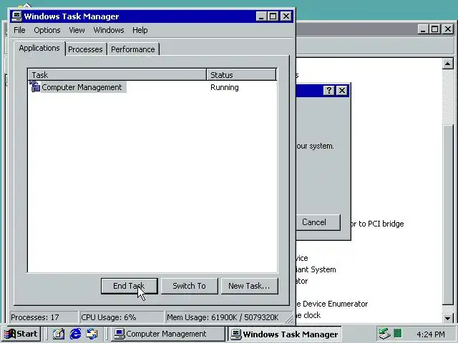Image resolution: width=458 pixels, height=343 pixels.
Task: Click the New Task... button
Action: click(250, 286)
